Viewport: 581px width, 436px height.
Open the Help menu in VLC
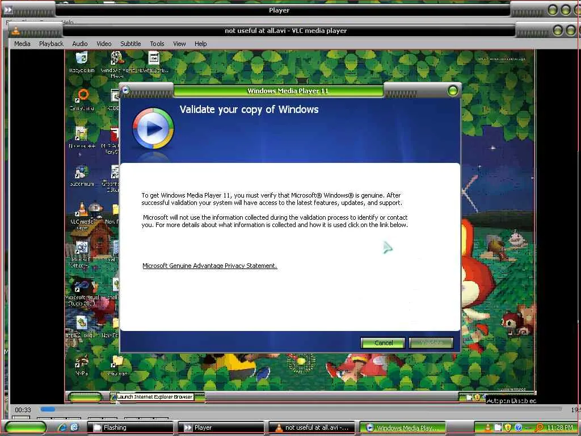(x=200, y=44)
